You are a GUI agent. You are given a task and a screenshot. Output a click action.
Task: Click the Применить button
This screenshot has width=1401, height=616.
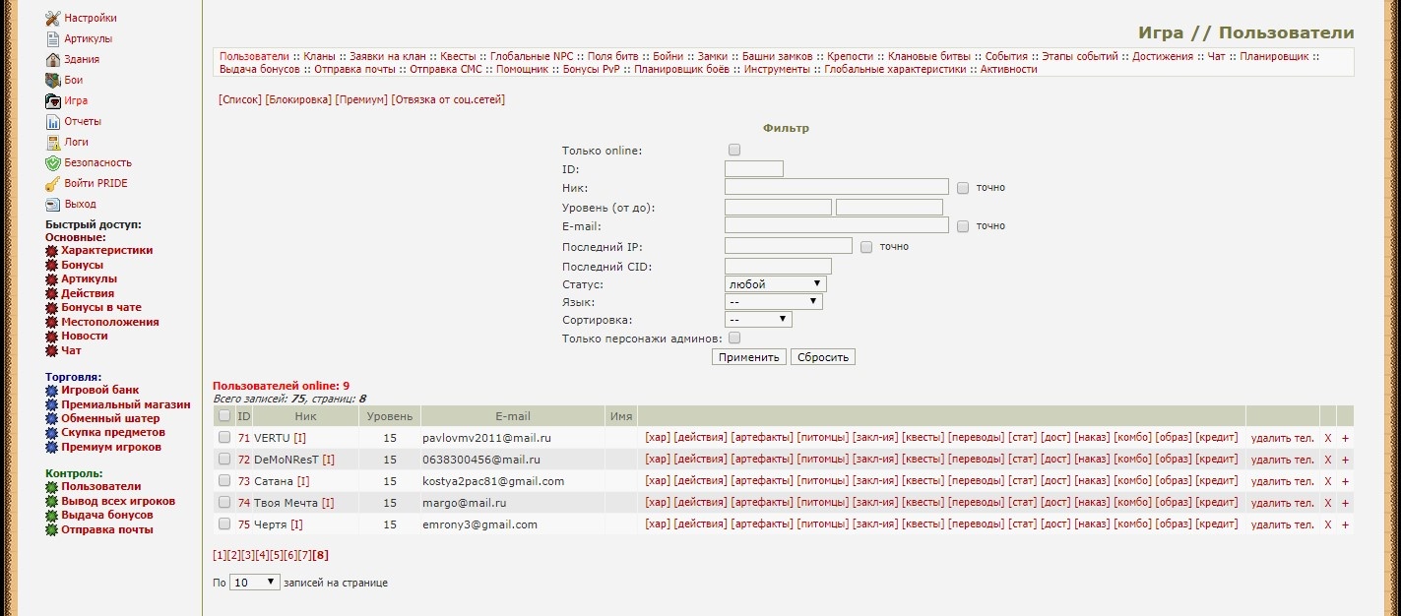749,357
